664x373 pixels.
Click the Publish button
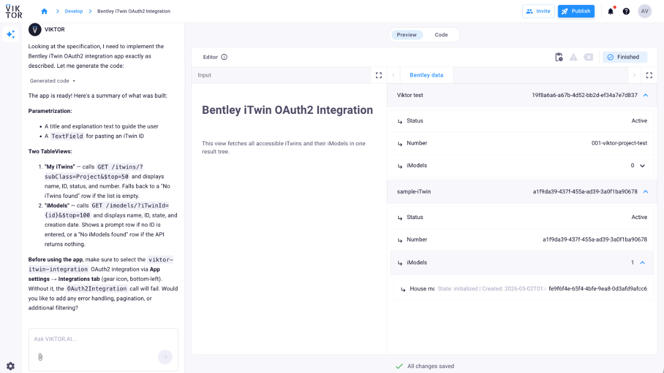[x=576, y=11]
